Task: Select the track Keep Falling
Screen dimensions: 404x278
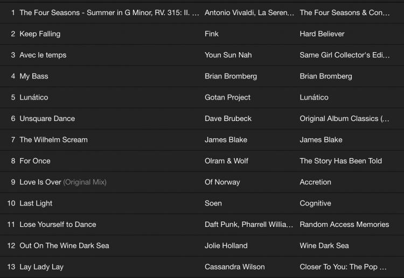Action: click(40, 34)
